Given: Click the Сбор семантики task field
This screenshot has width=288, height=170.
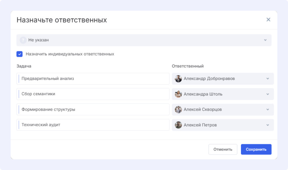Looking at the screenshot, I should [93, 94].
